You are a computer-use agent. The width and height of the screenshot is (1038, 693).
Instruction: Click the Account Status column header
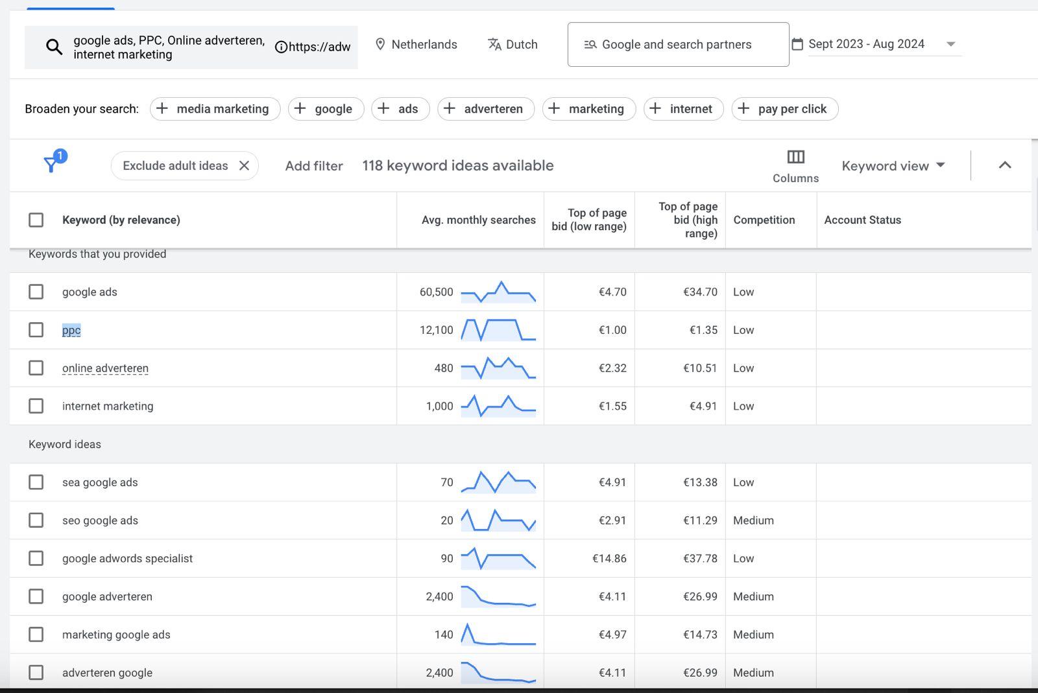(863, 220)
